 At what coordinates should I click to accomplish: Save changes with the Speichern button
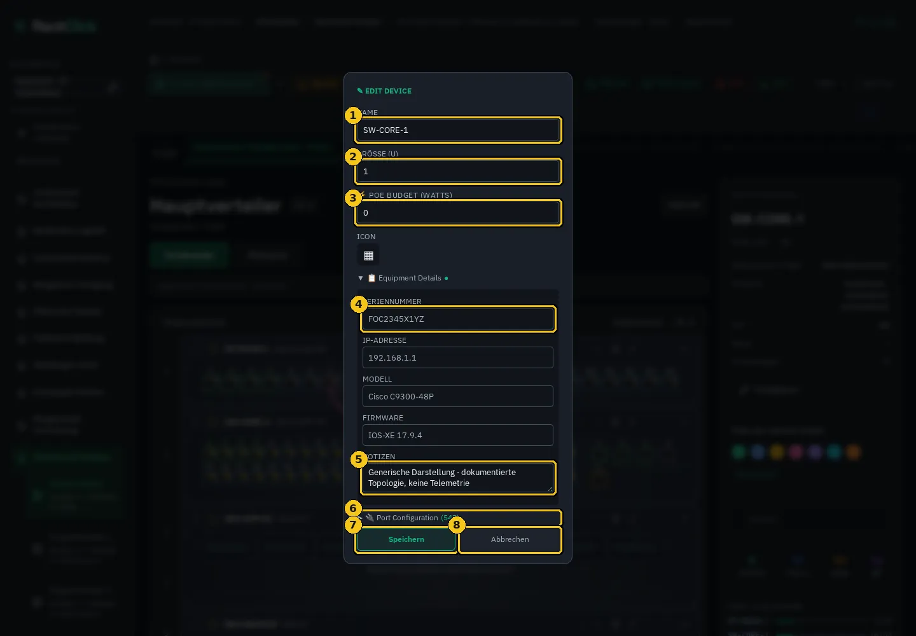[x=406, y=539]
